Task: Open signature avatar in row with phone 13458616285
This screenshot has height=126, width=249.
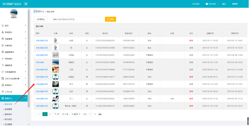Action: [56, 55]
